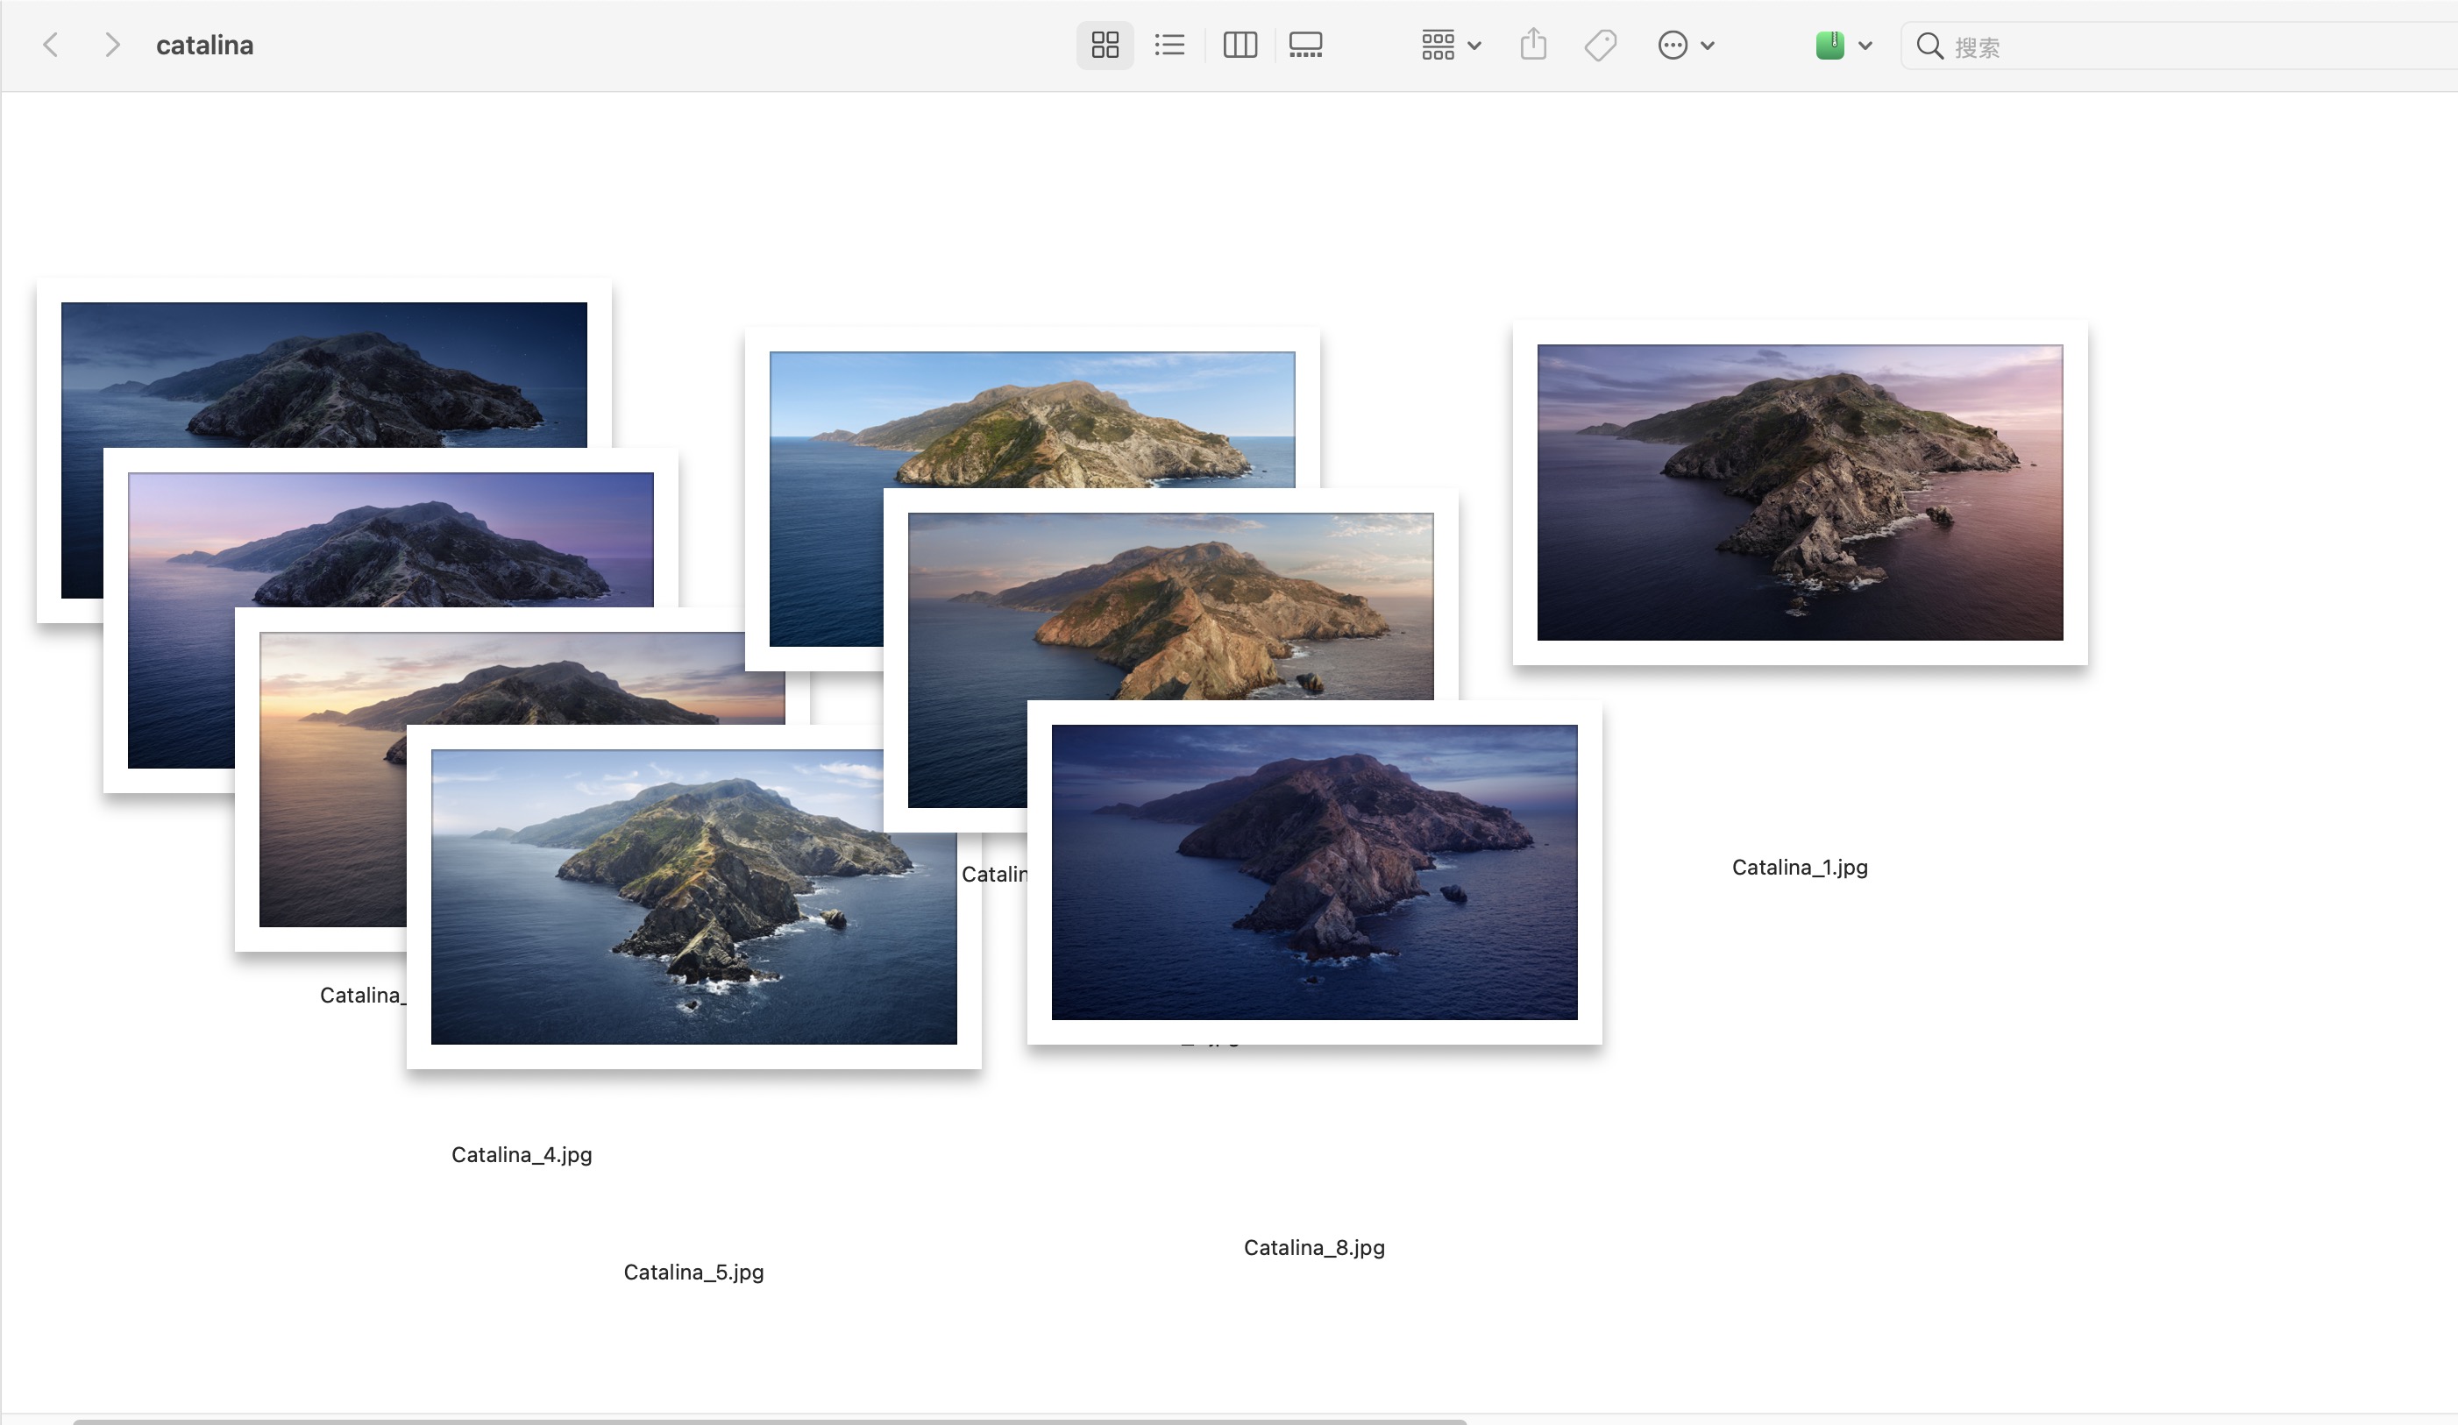Click the magnifying glass search icon

point(1929,46)
